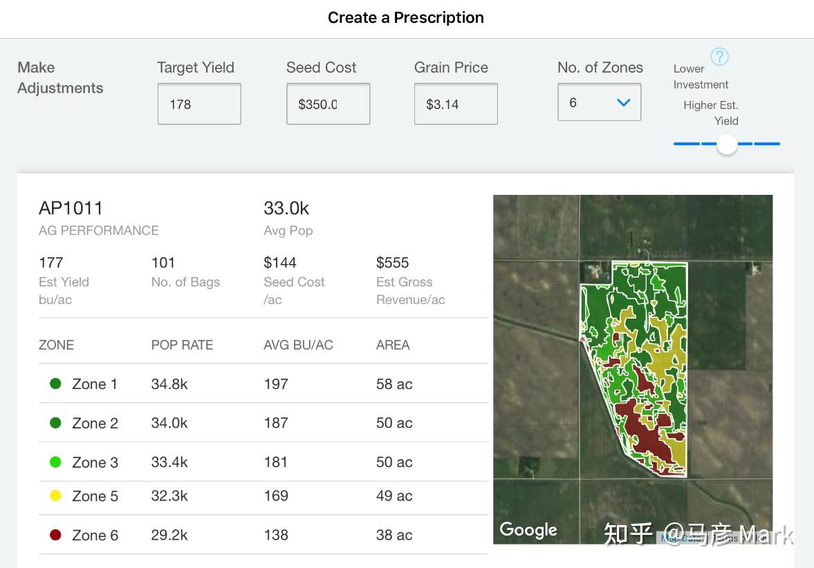Click Zone 1 dark green dot
Image resolution: width=814 pixels, height=568 pixels.
(56, 384)
